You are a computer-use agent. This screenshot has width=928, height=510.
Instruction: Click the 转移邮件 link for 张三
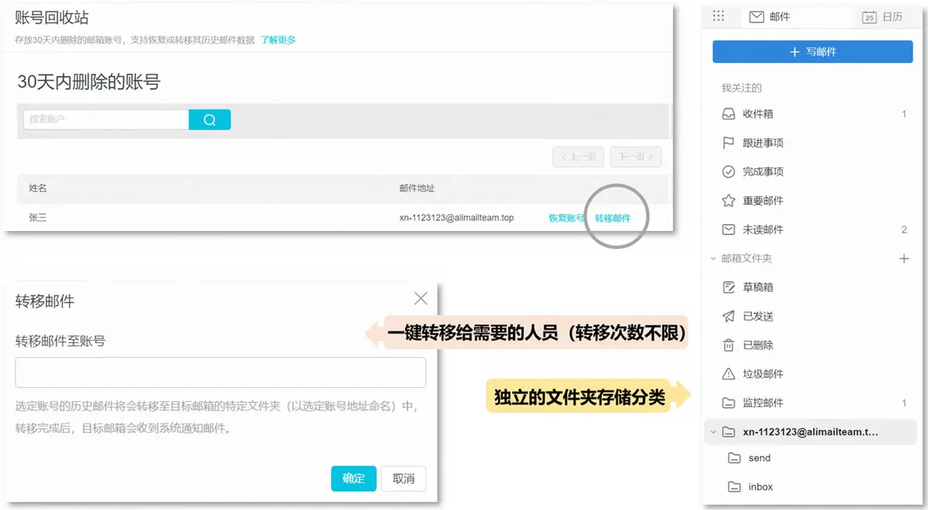612,219
